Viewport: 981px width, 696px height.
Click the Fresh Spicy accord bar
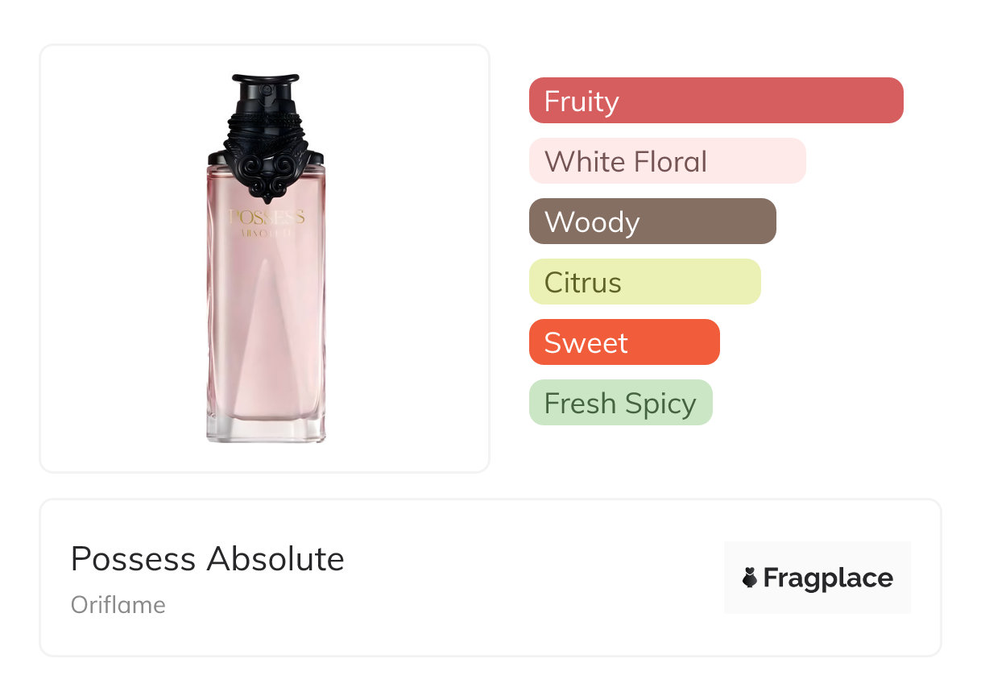[x=620, y=403]
